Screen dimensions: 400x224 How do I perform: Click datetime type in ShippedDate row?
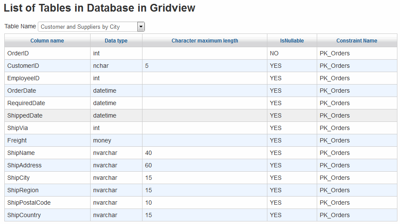116,115
